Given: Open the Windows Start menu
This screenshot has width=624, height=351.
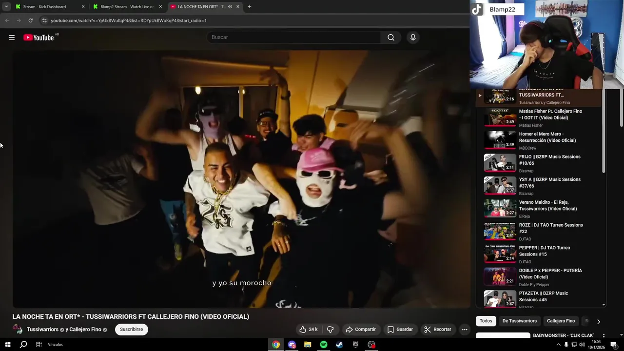Looking at the screenshot, I should [7, 345].
